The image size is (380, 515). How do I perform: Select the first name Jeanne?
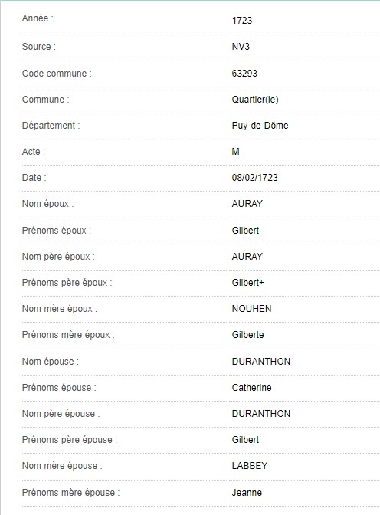(247, 493)
